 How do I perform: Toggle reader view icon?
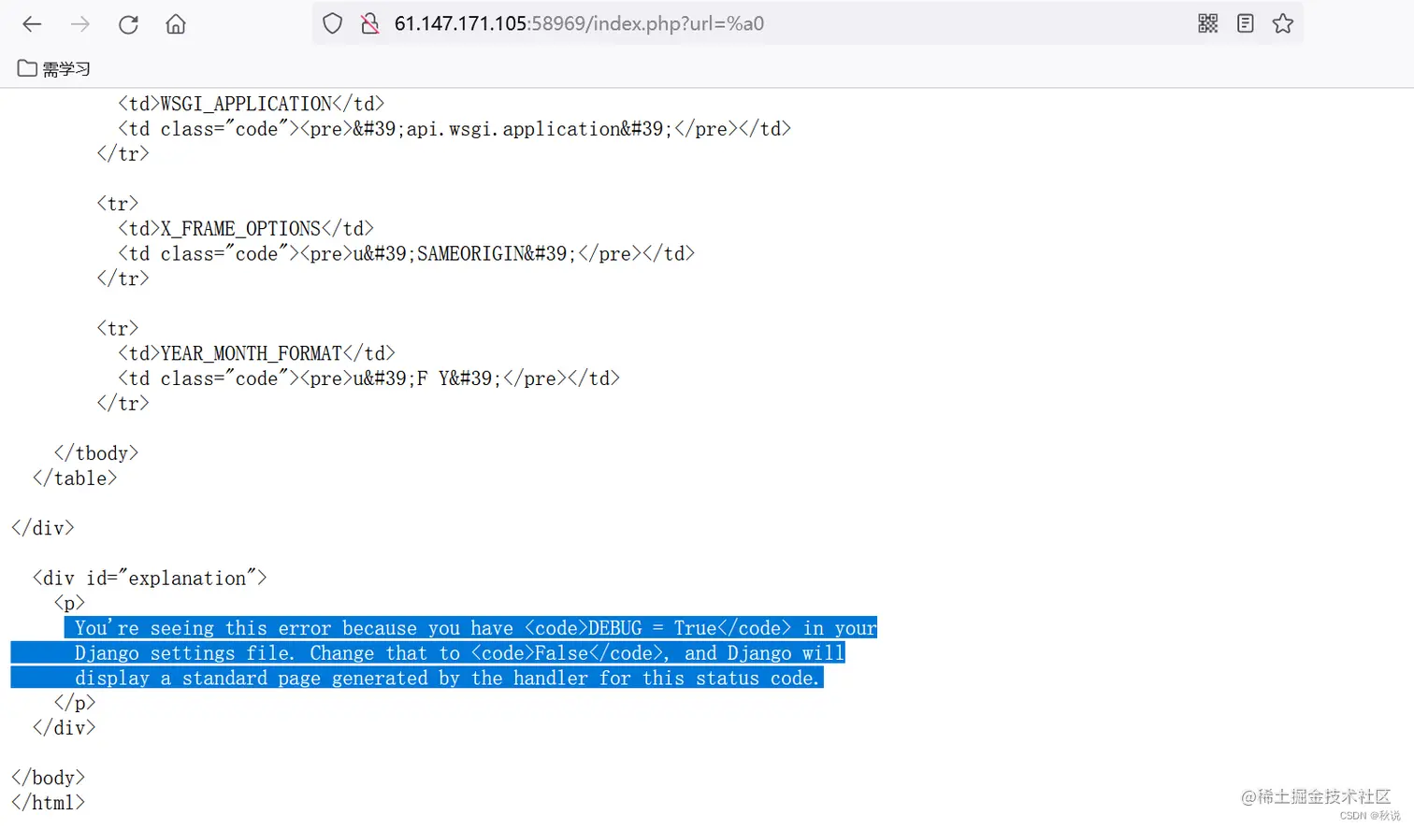pos(1245,23)
